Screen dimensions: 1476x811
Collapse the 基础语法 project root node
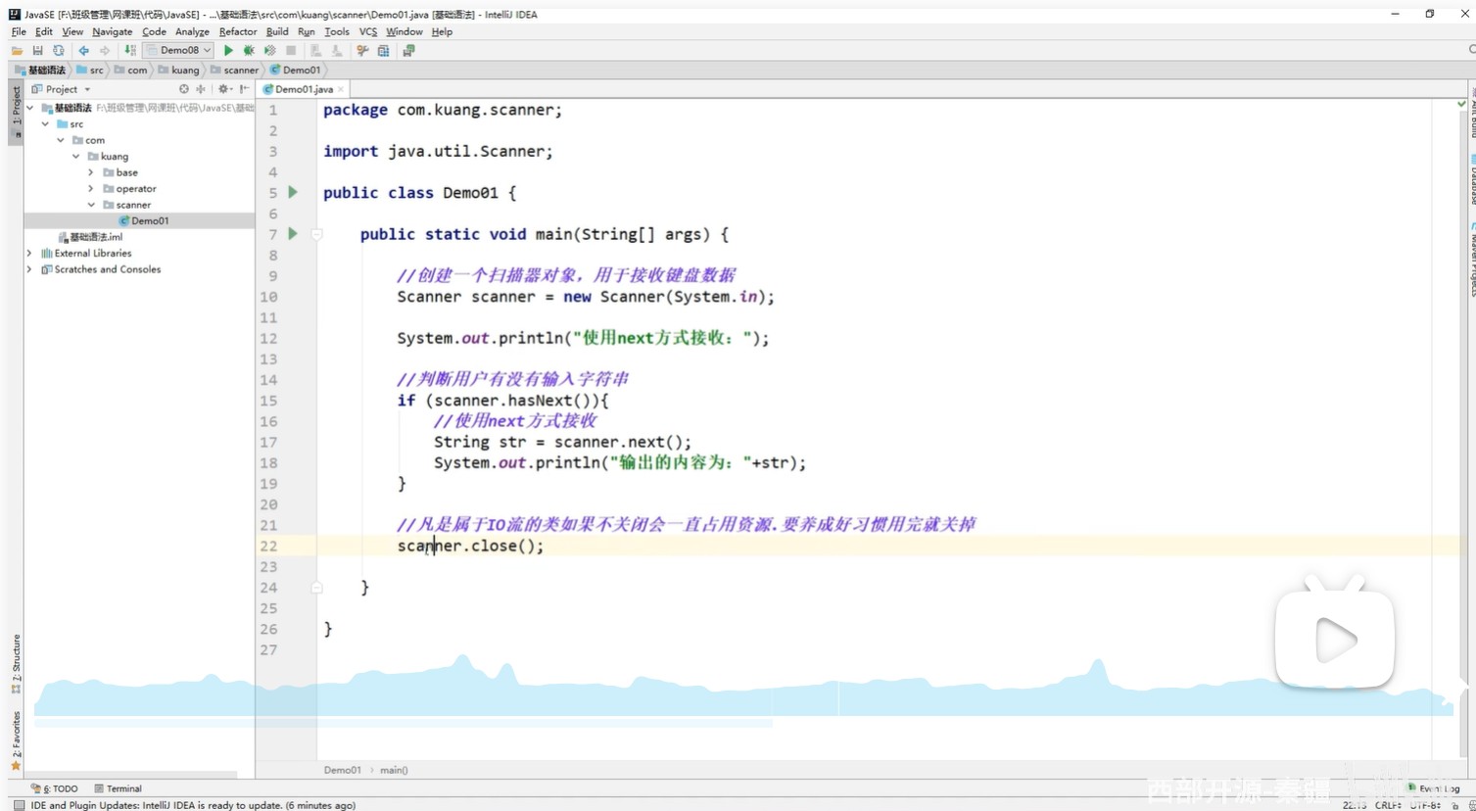pyautogui.click(x=30, y=108)
